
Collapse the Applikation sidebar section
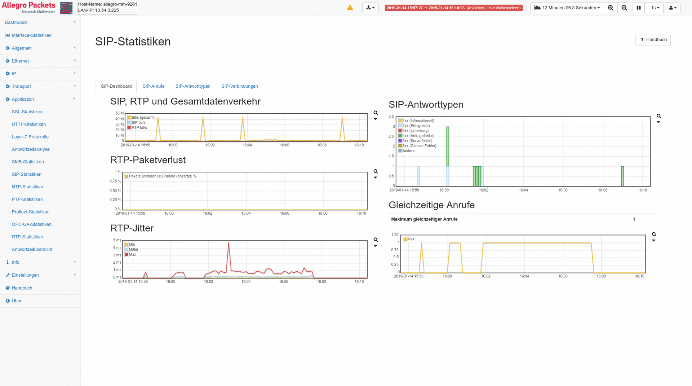[x=40, y=99]
